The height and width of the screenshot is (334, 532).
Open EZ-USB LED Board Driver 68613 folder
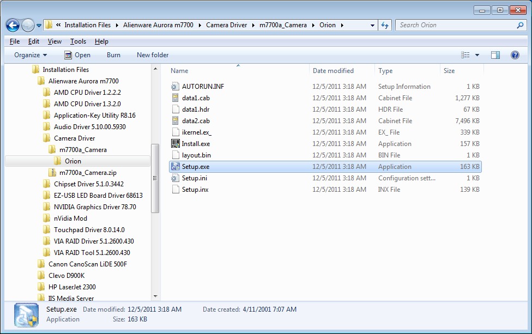pyautogui.click(x=93, y=196)
